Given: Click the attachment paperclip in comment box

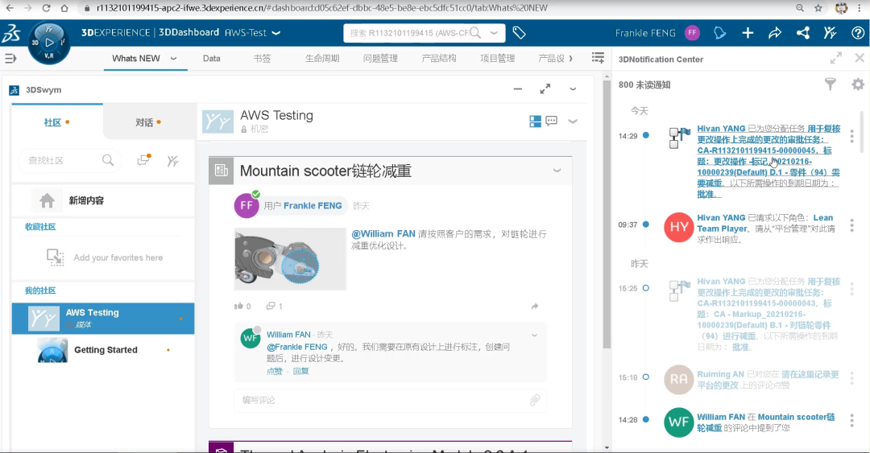Looking at the screenshot, I should pos(534,400).
